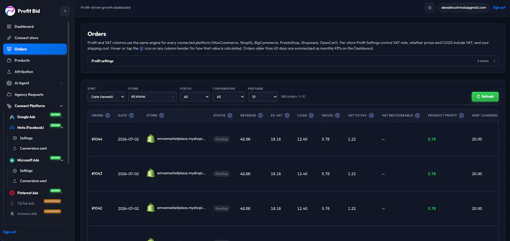
Task: Open Agency Requests page
Action: (x=35, y=95)
